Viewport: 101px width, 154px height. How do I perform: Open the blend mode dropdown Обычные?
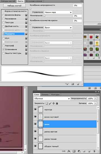52,99
